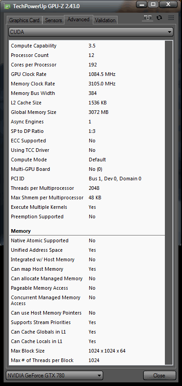This screenshot has width=182, height=386.
Task: Select the Max Block Size row
Action: (x=87, y=351)
